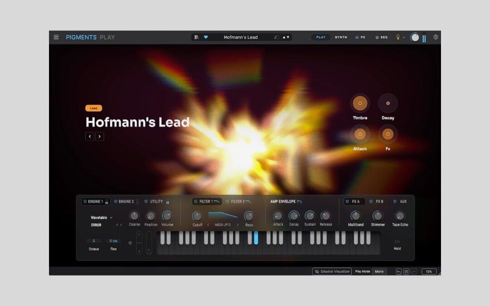Viewport: 490px width, 306px height.
Task: Click the master volume knob in top bar
Action: [x=415, y=38]
